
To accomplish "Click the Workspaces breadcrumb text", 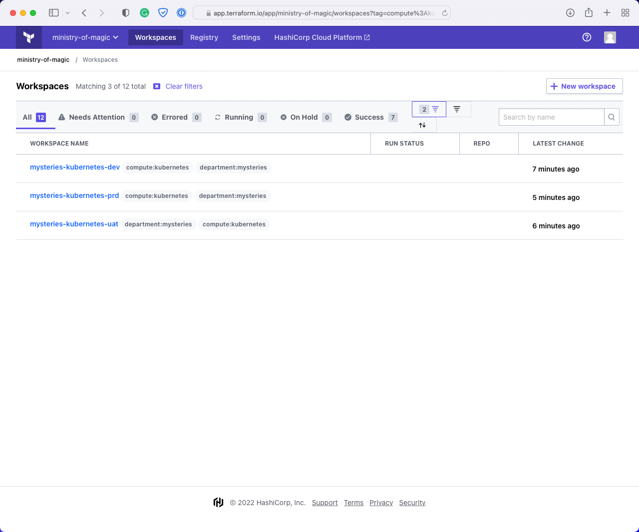I will [x=100, y=60].
